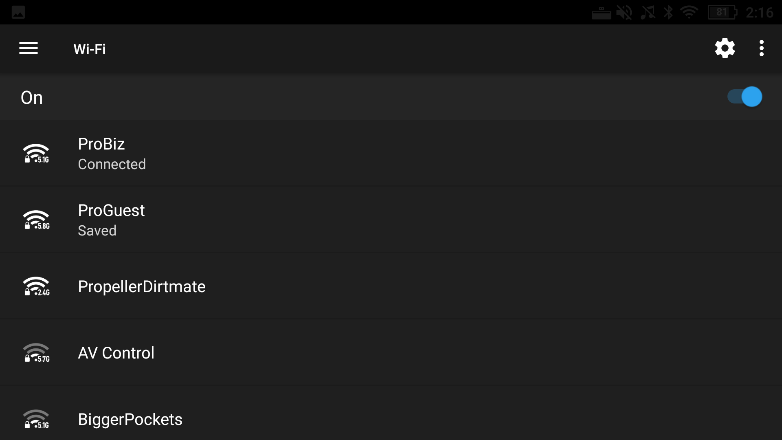
Task: Tap the ProBiz 5.1G signal icon
Action: 36,154
